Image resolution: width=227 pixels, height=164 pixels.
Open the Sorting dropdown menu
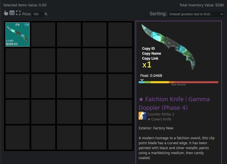click(196, 14)
